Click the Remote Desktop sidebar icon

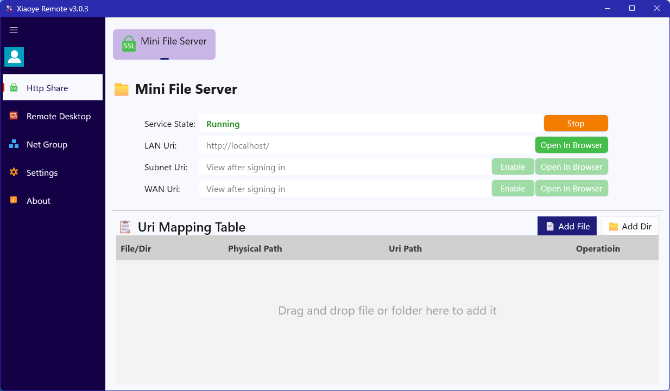(x=14, y=116)
